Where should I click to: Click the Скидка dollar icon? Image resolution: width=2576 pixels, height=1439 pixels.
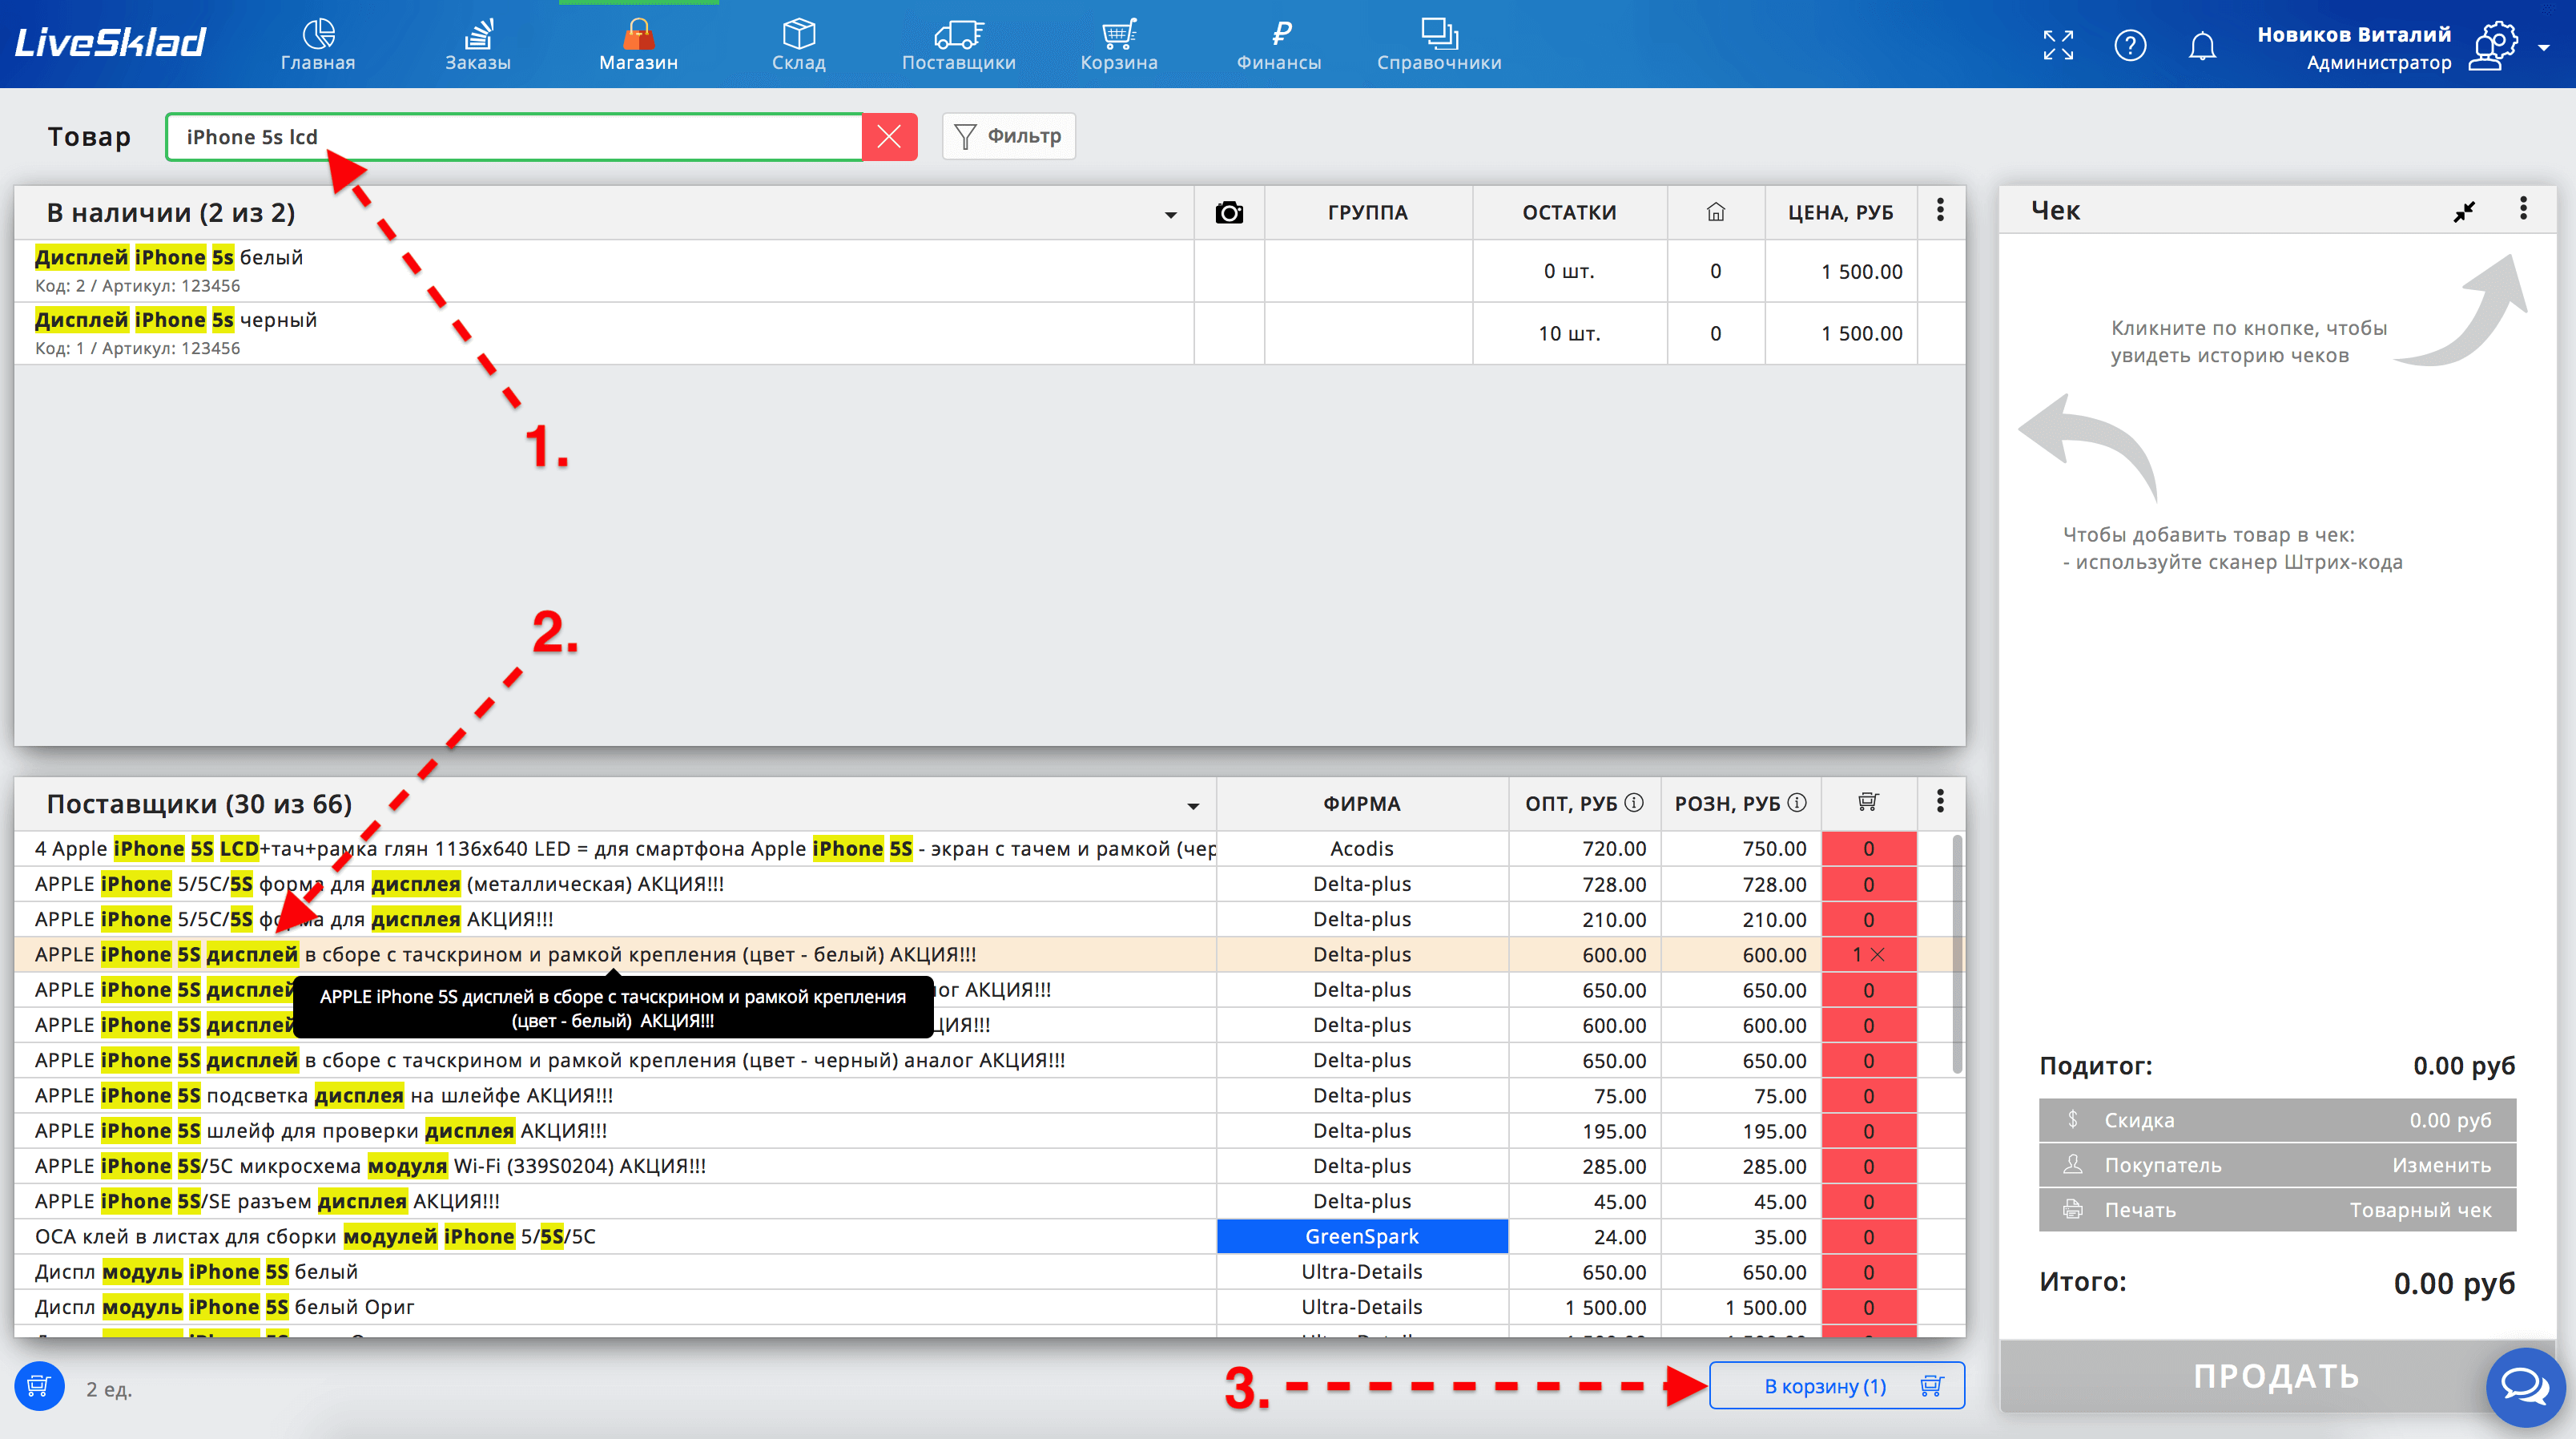coord(2073,1119)
